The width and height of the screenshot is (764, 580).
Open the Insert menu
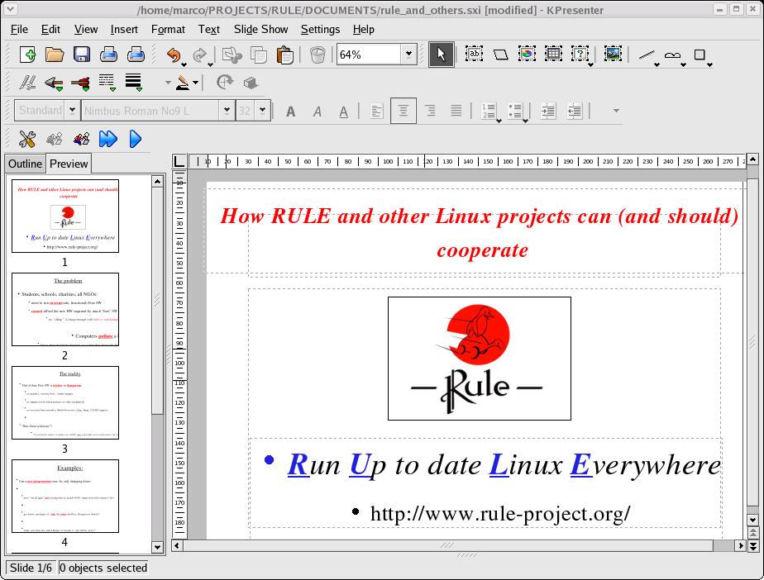(124, 29)
